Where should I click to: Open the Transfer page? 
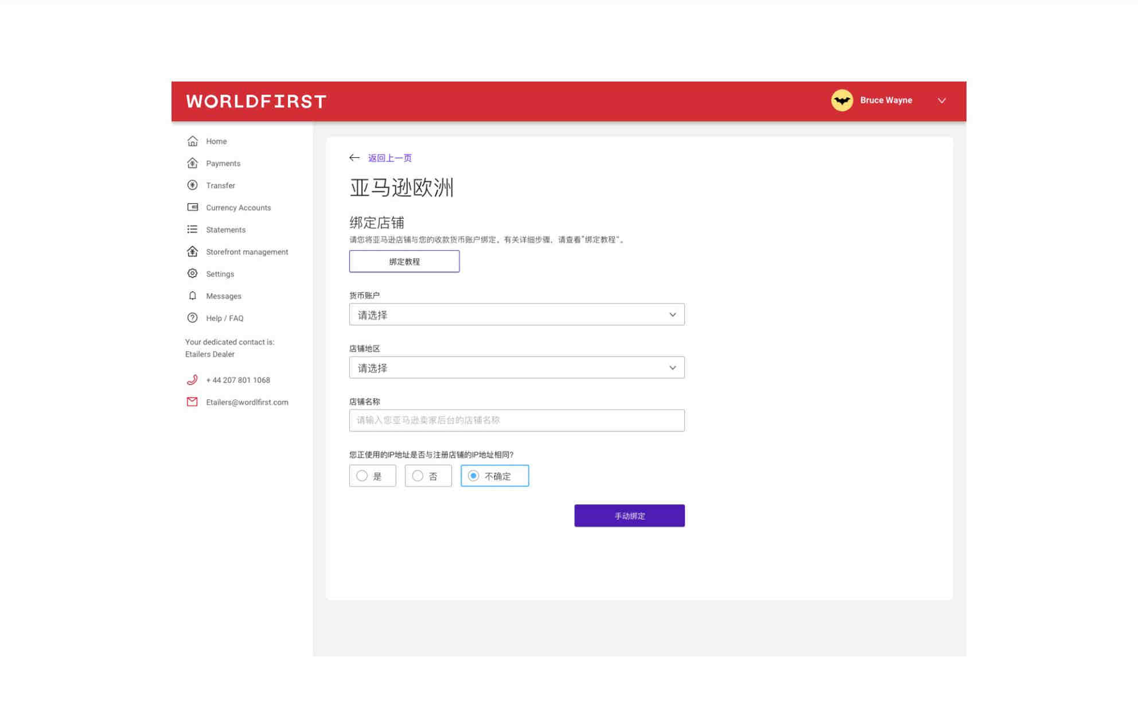(x=220, y=185)
